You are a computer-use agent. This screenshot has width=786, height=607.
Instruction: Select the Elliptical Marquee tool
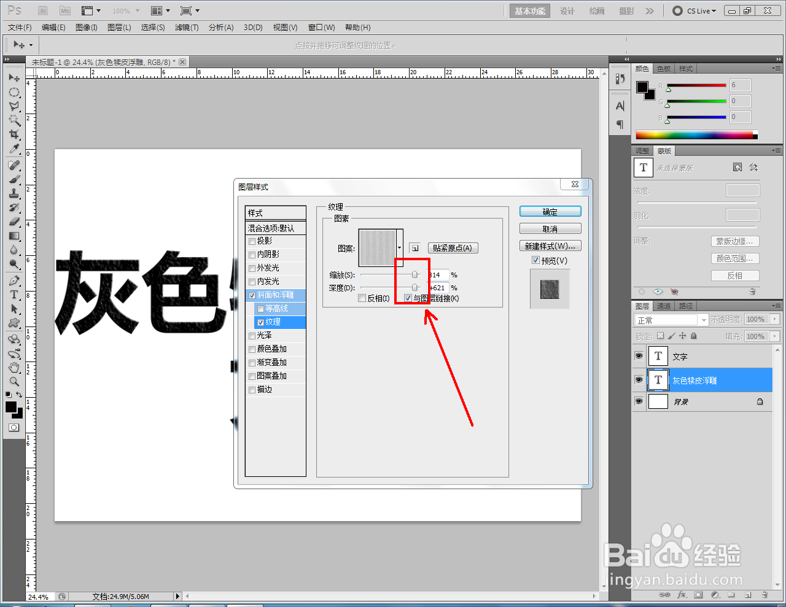pos(14,92)
